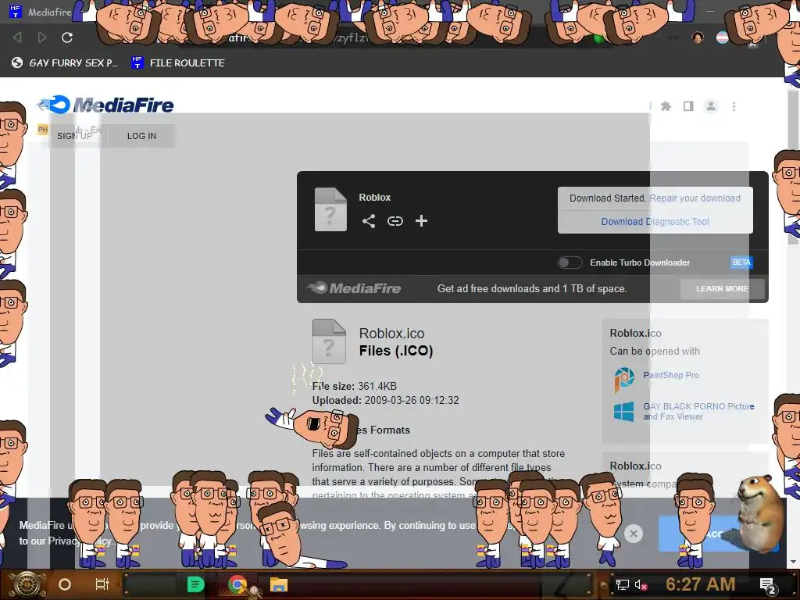Image resolution: width=800 pixels, height=600 pixels.
Task: Open Google Chrome from the taskbar
Action: point(237,584)
